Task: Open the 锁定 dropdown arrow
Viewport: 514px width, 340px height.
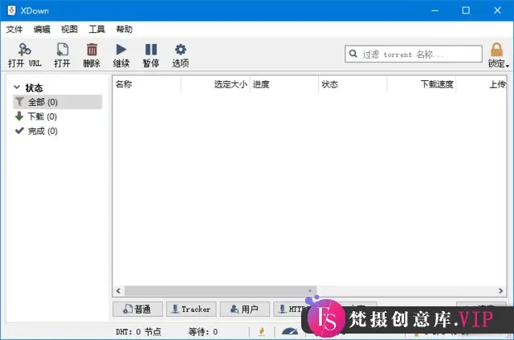Action: pos(508,66)
